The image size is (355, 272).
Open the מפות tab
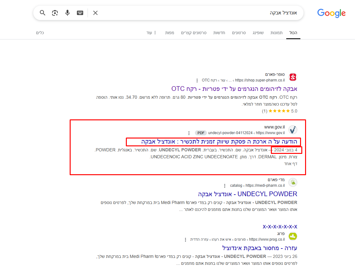click(x=169, y=33)
